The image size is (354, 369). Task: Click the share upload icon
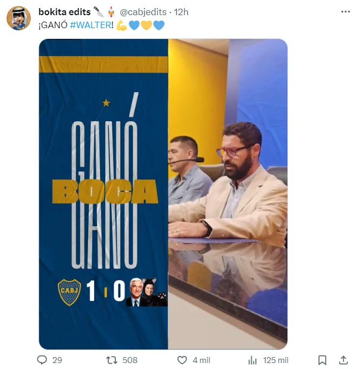click(x=343, y=360)
